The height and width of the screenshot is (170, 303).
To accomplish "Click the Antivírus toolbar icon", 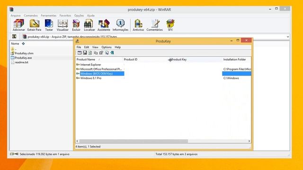I will coord(138,25).
